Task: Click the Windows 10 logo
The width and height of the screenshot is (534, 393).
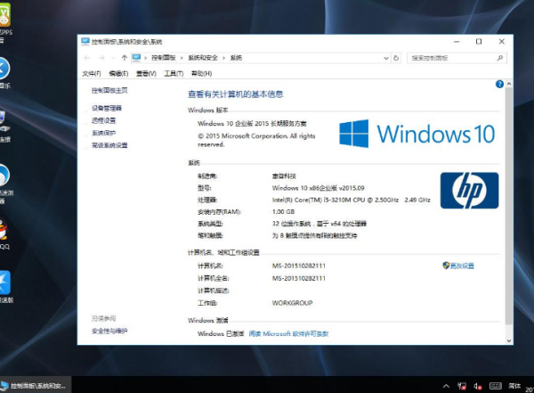Action: (x=417, y=134)
